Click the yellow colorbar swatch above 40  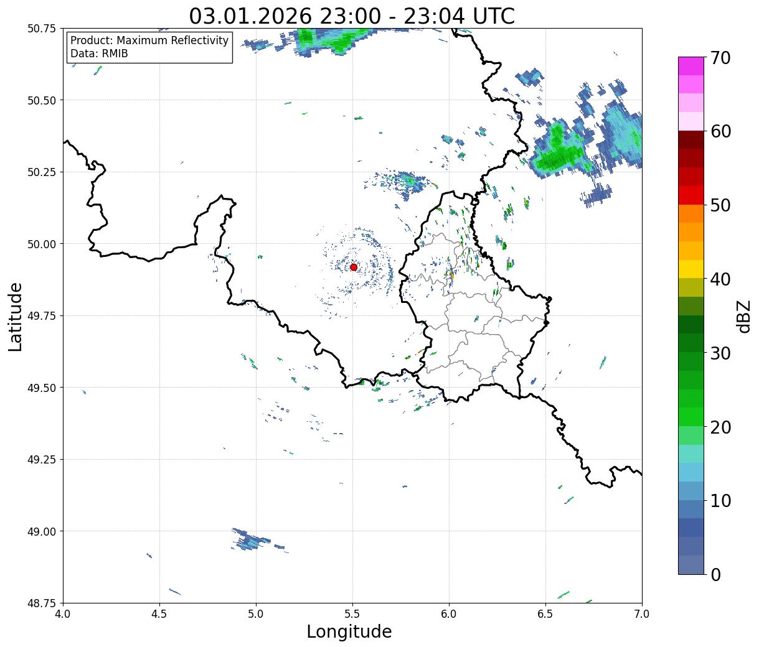click(x=691, y=269)
